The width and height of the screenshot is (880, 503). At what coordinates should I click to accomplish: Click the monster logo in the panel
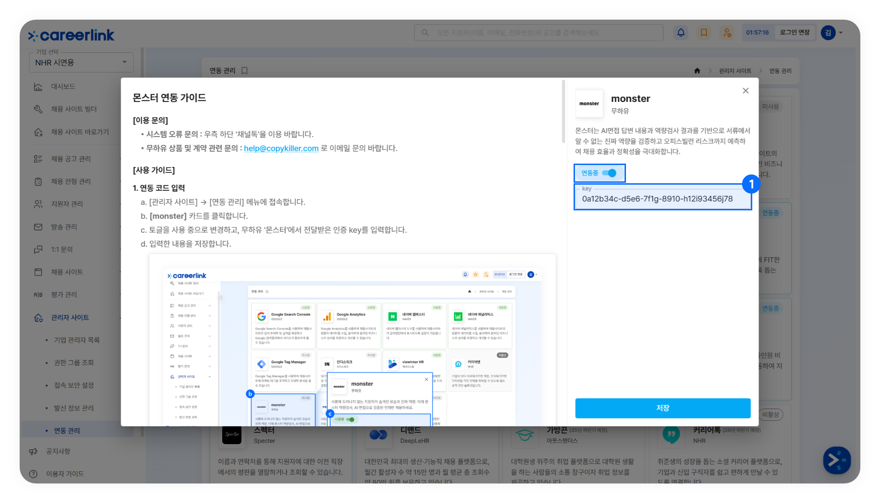point(589,104)
